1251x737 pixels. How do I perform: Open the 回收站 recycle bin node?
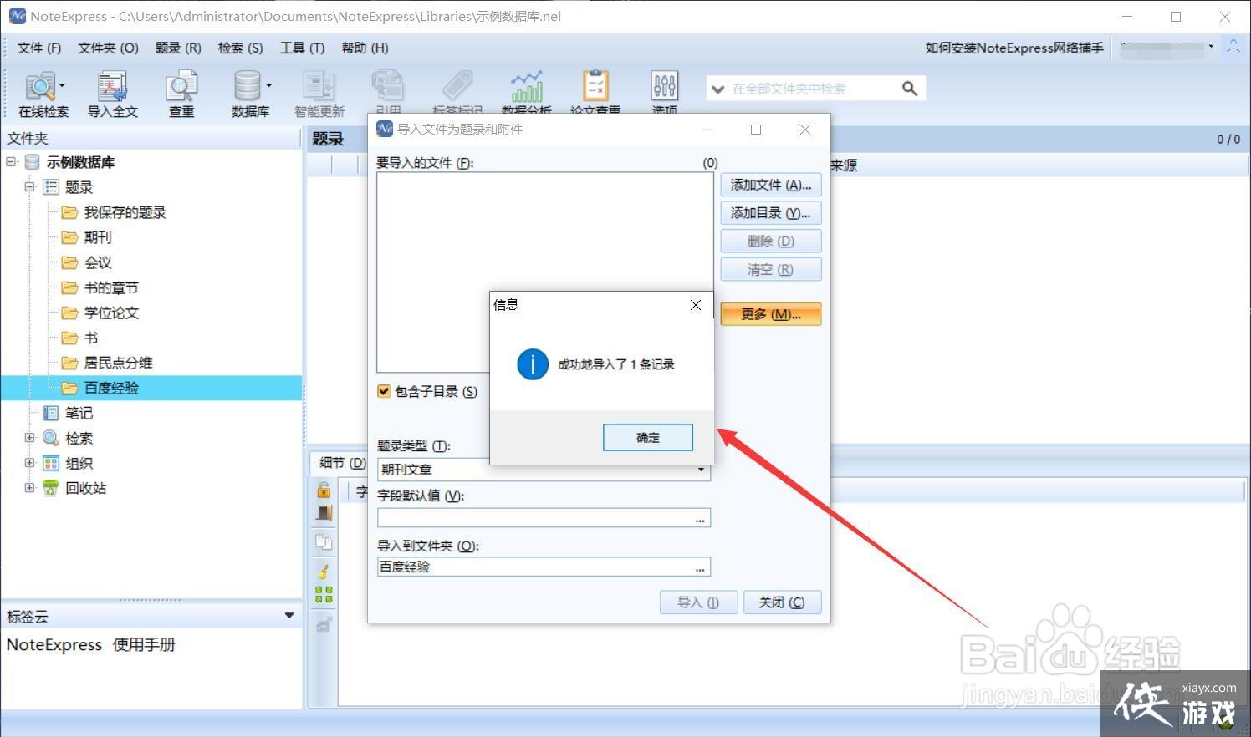tap(86, 488)
